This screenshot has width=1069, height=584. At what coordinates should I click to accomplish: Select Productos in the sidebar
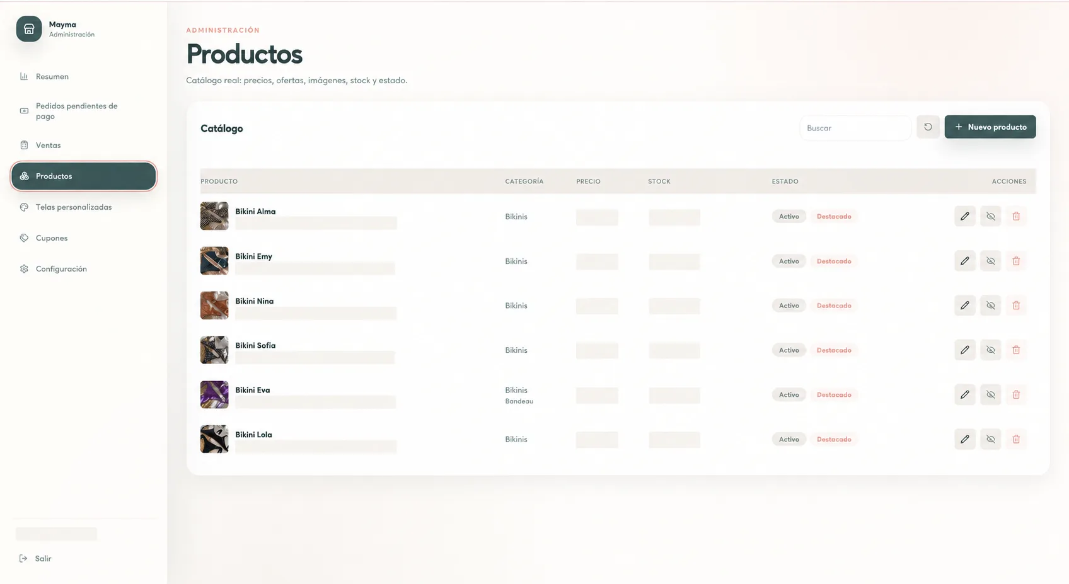pos(83,176)
